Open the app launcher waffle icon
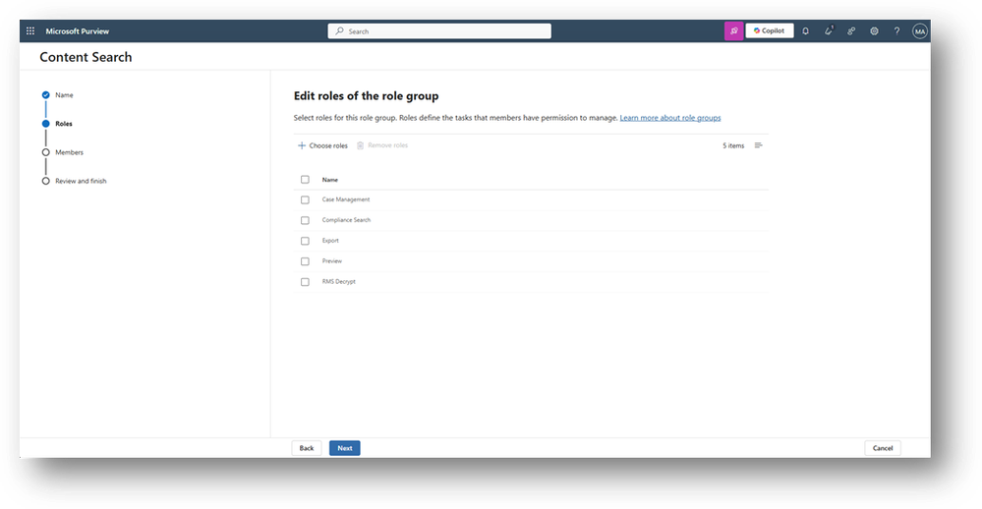 (30, 30)
